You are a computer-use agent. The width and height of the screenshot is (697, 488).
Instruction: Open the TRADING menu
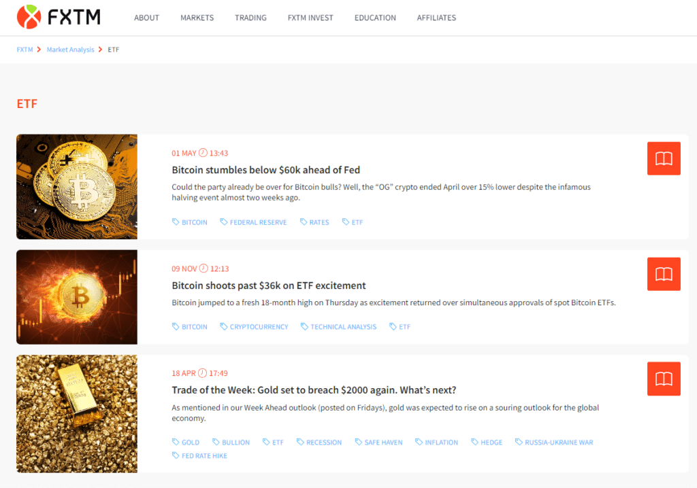coord(250,18)
